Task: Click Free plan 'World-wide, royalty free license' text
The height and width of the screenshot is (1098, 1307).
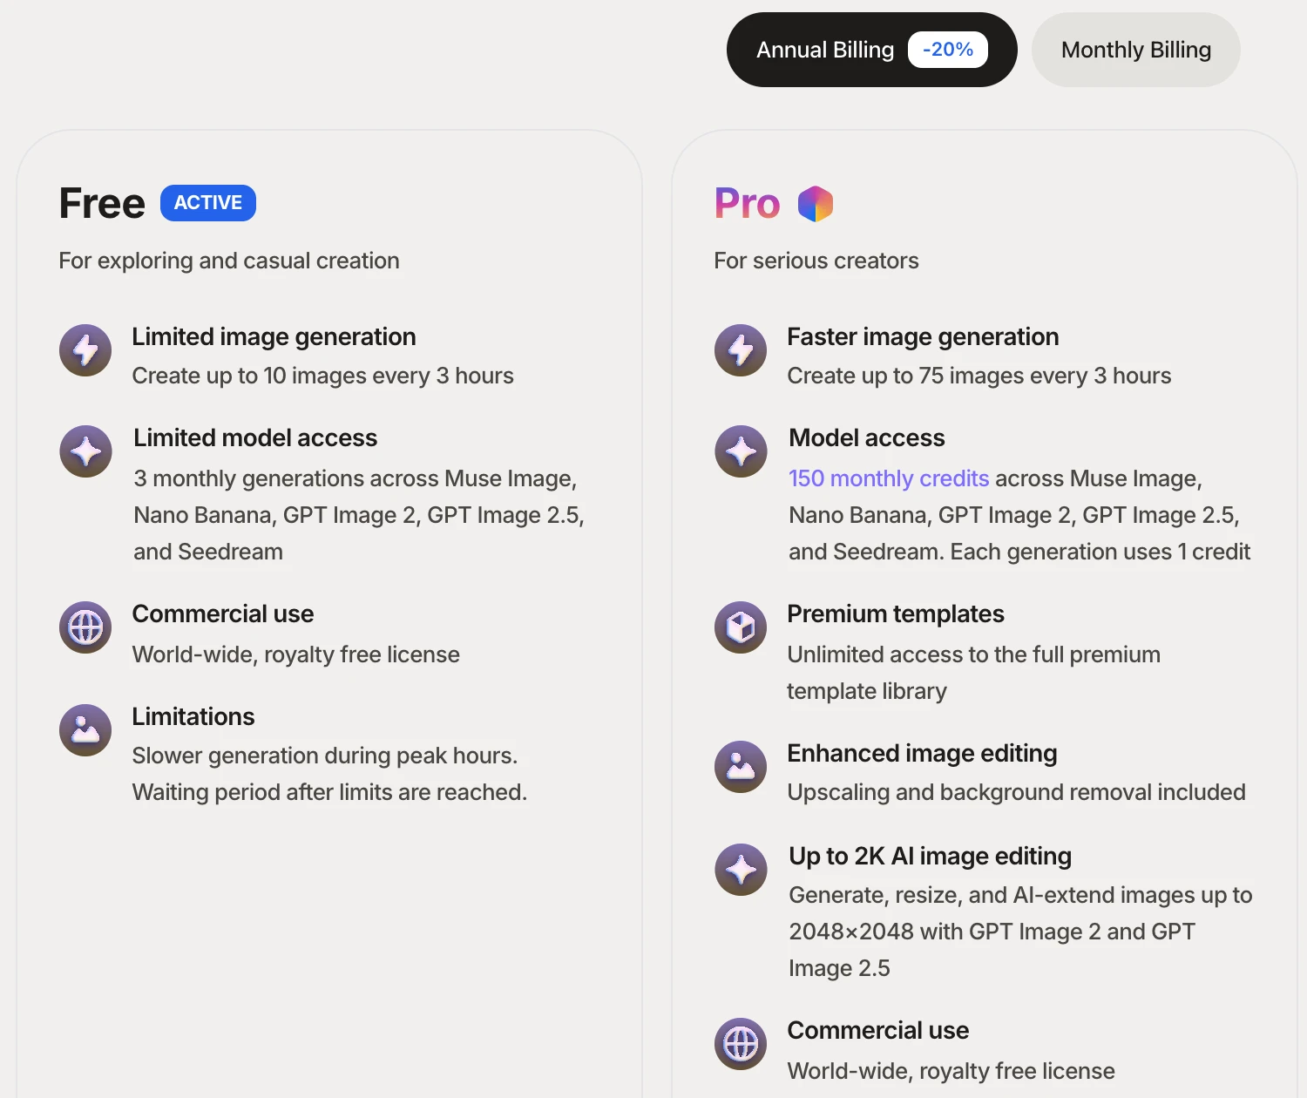Action: tap(296, 654)
